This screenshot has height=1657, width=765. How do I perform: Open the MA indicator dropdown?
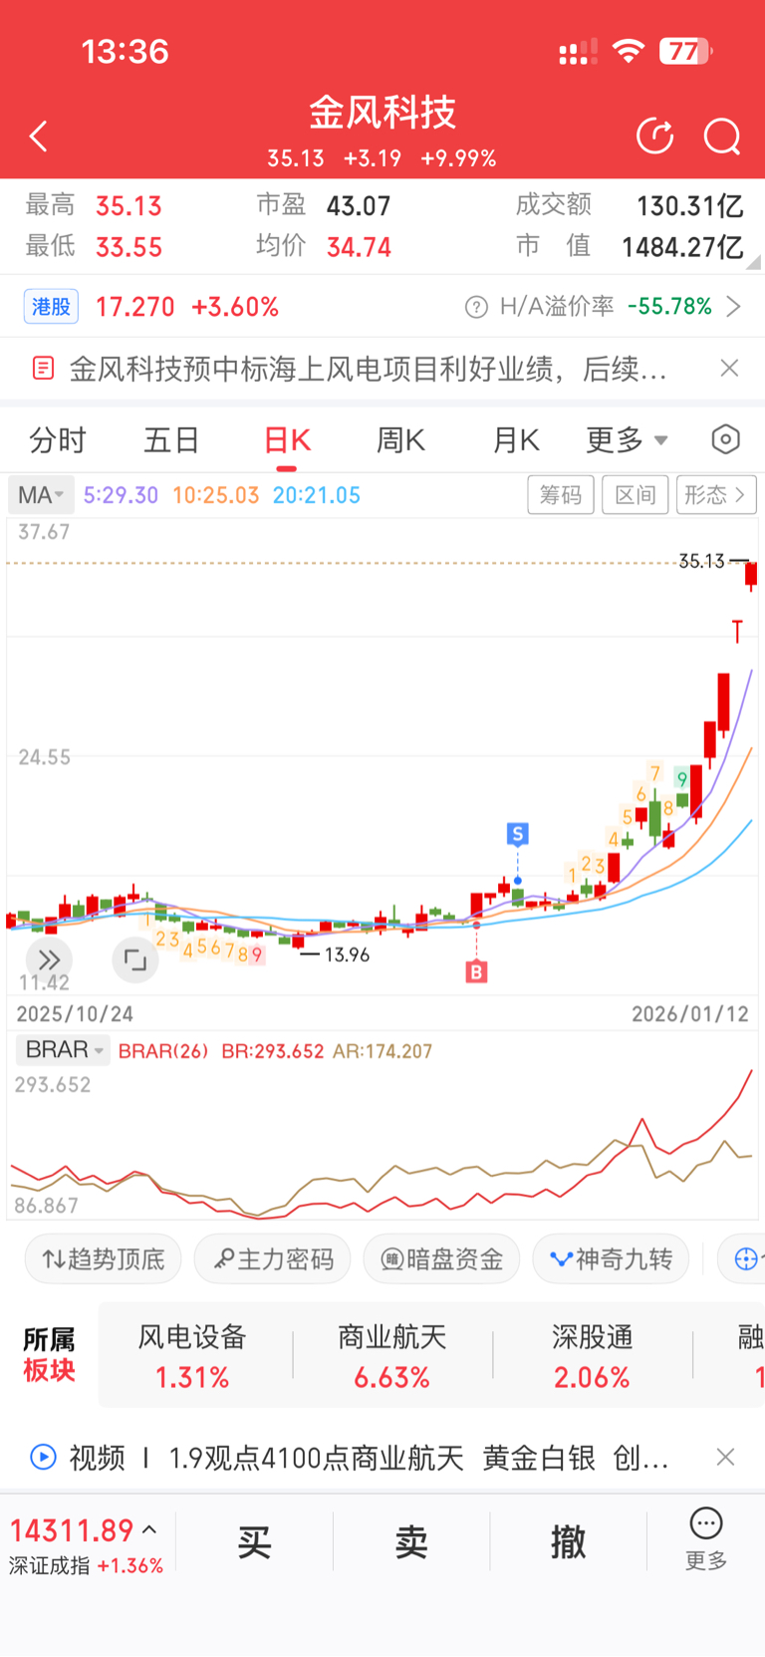[x=40, y=495]
